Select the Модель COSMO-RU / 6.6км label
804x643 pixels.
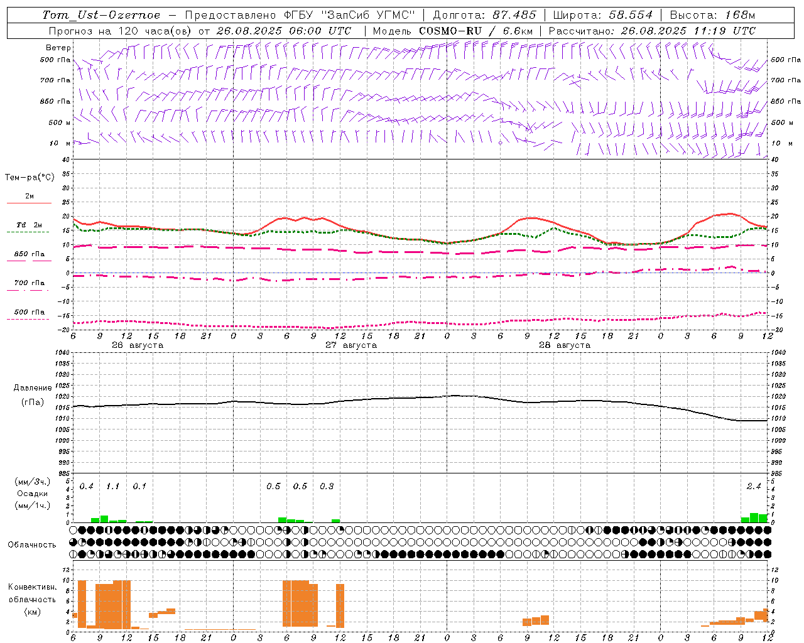[x=453, y=31]
